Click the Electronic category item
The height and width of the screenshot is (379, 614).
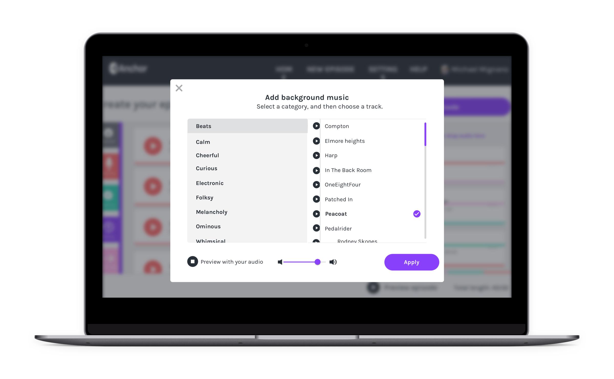pos(210,183)
